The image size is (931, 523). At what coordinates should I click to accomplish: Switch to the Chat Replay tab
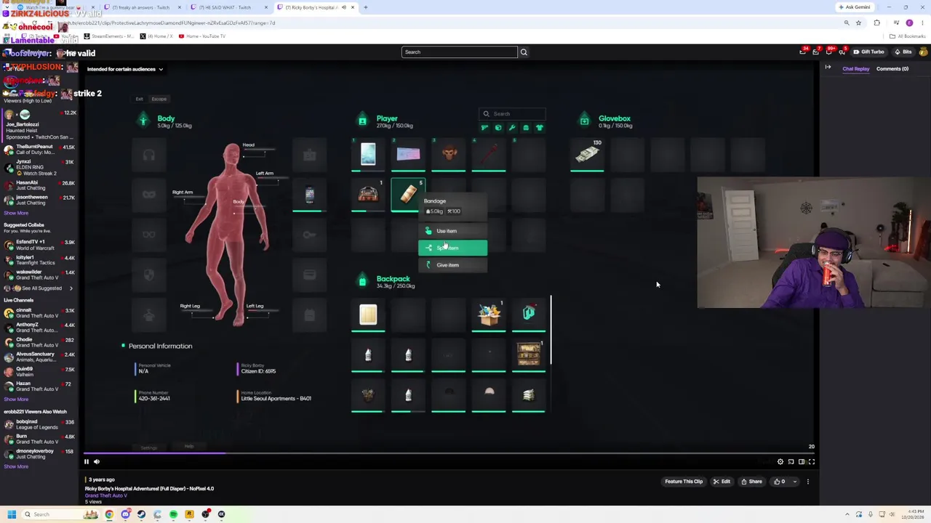[855, 68]
